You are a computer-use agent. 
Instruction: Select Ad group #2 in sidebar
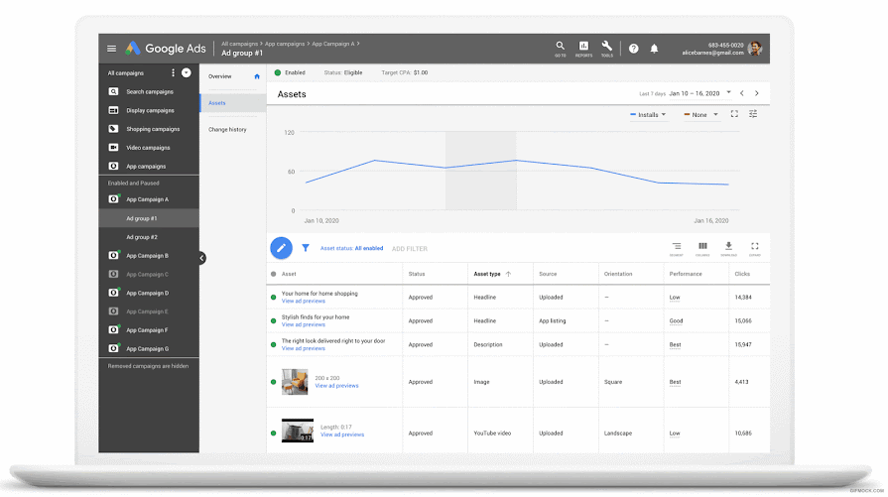click(142, 237)
